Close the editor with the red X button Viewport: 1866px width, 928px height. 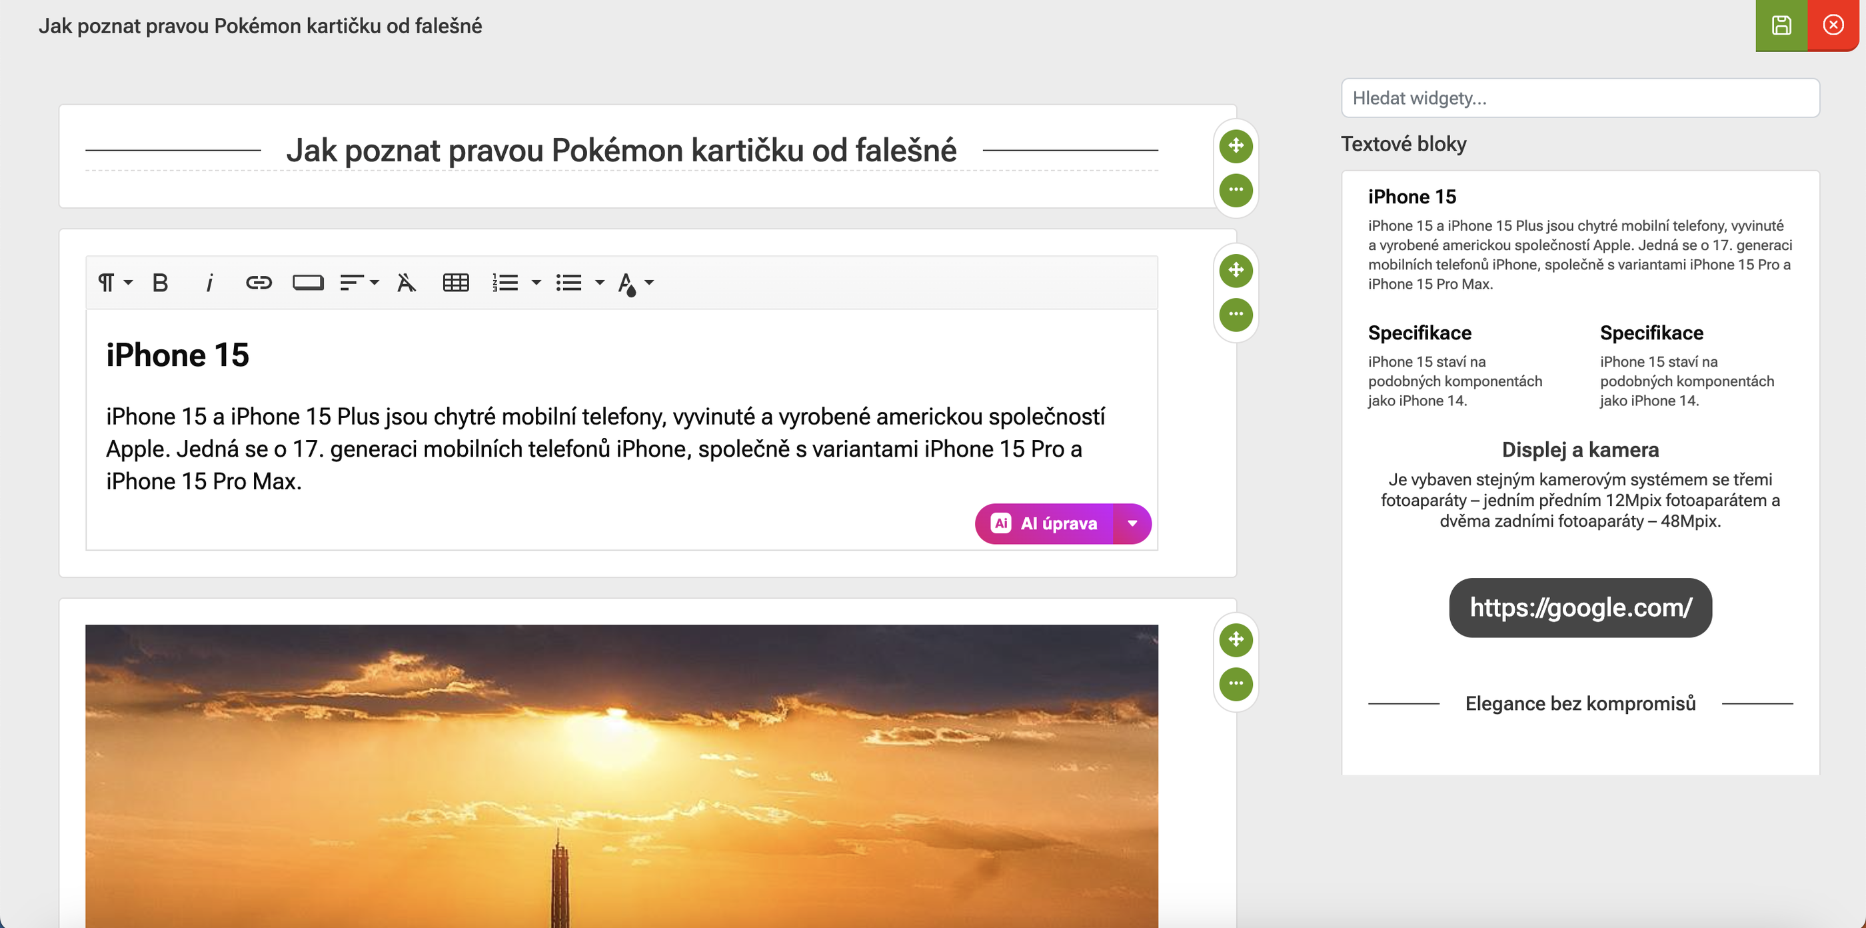pyautogui.click(x=1833, y=25)
